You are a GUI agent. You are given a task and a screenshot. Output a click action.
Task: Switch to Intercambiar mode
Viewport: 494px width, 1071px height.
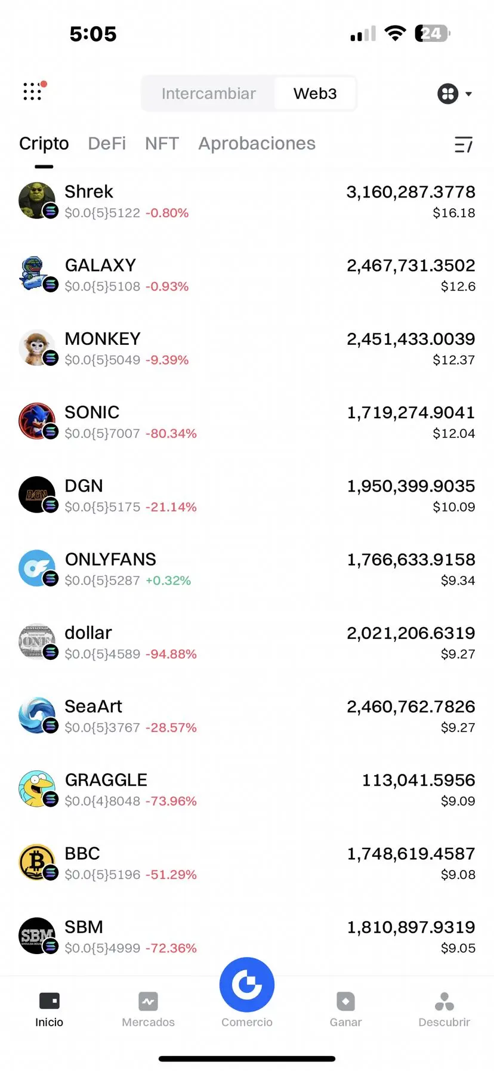208,94
